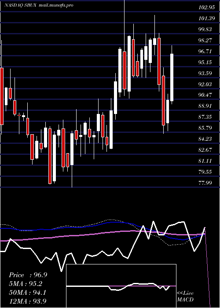Screen dimensions: 220x308
Task: Click price axis label 98.27
Action: pos(205,40)
